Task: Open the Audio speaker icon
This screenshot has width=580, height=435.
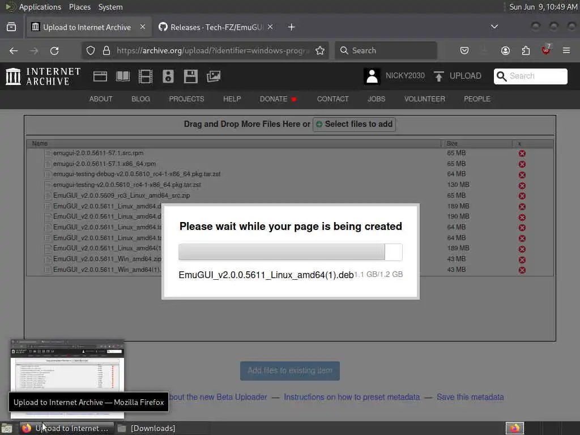Action: pos(168,76)
